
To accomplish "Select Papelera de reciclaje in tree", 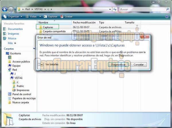I will [24, 98].
